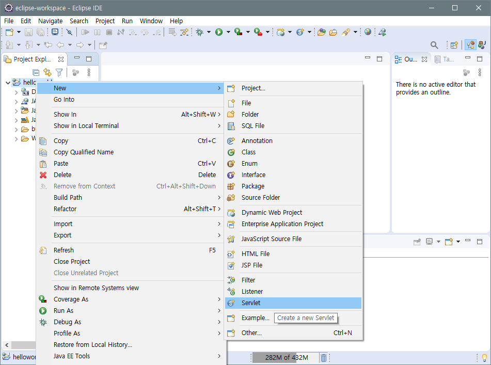Click the Help menu

pyautogui.click(x=176, y=21)
